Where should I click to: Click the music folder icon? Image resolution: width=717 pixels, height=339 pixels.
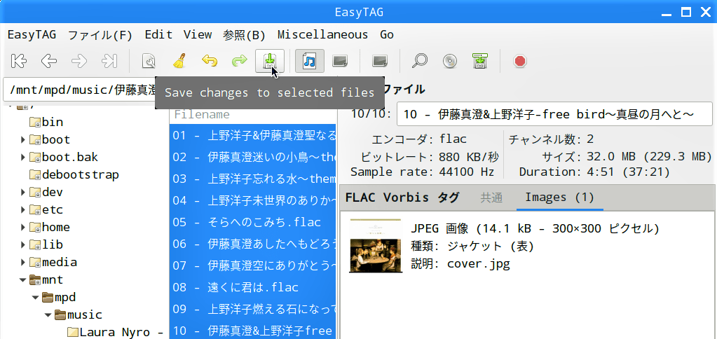pos(60,314)
